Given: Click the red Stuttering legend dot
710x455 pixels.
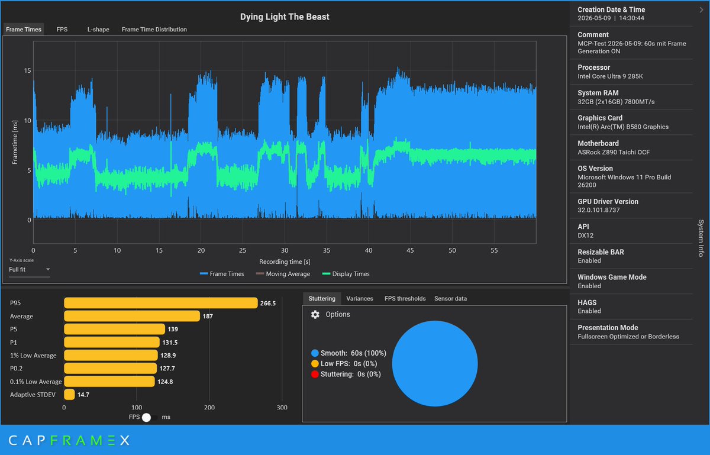Looking at the screenshot, I should (315, 374).
